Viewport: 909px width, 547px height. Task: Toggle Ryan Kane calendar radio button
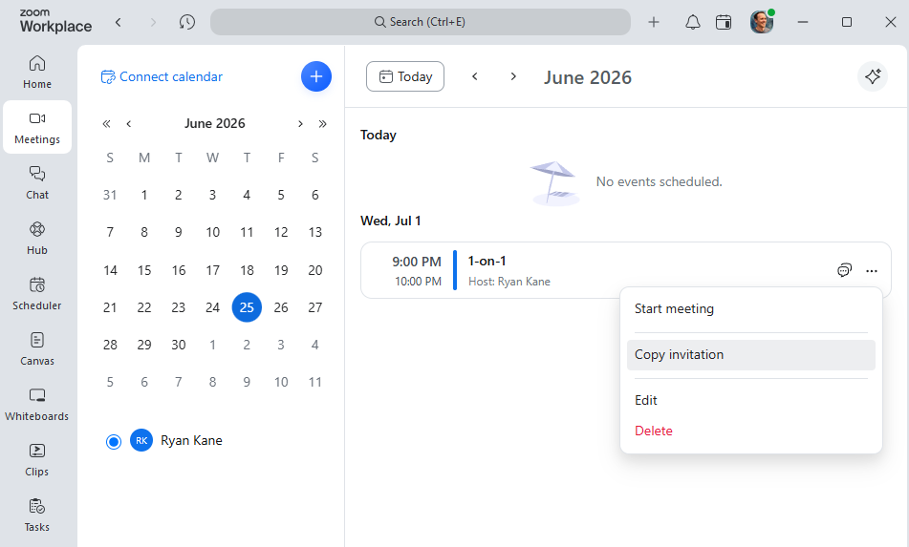pyautogui.click(x=114, y=442)
